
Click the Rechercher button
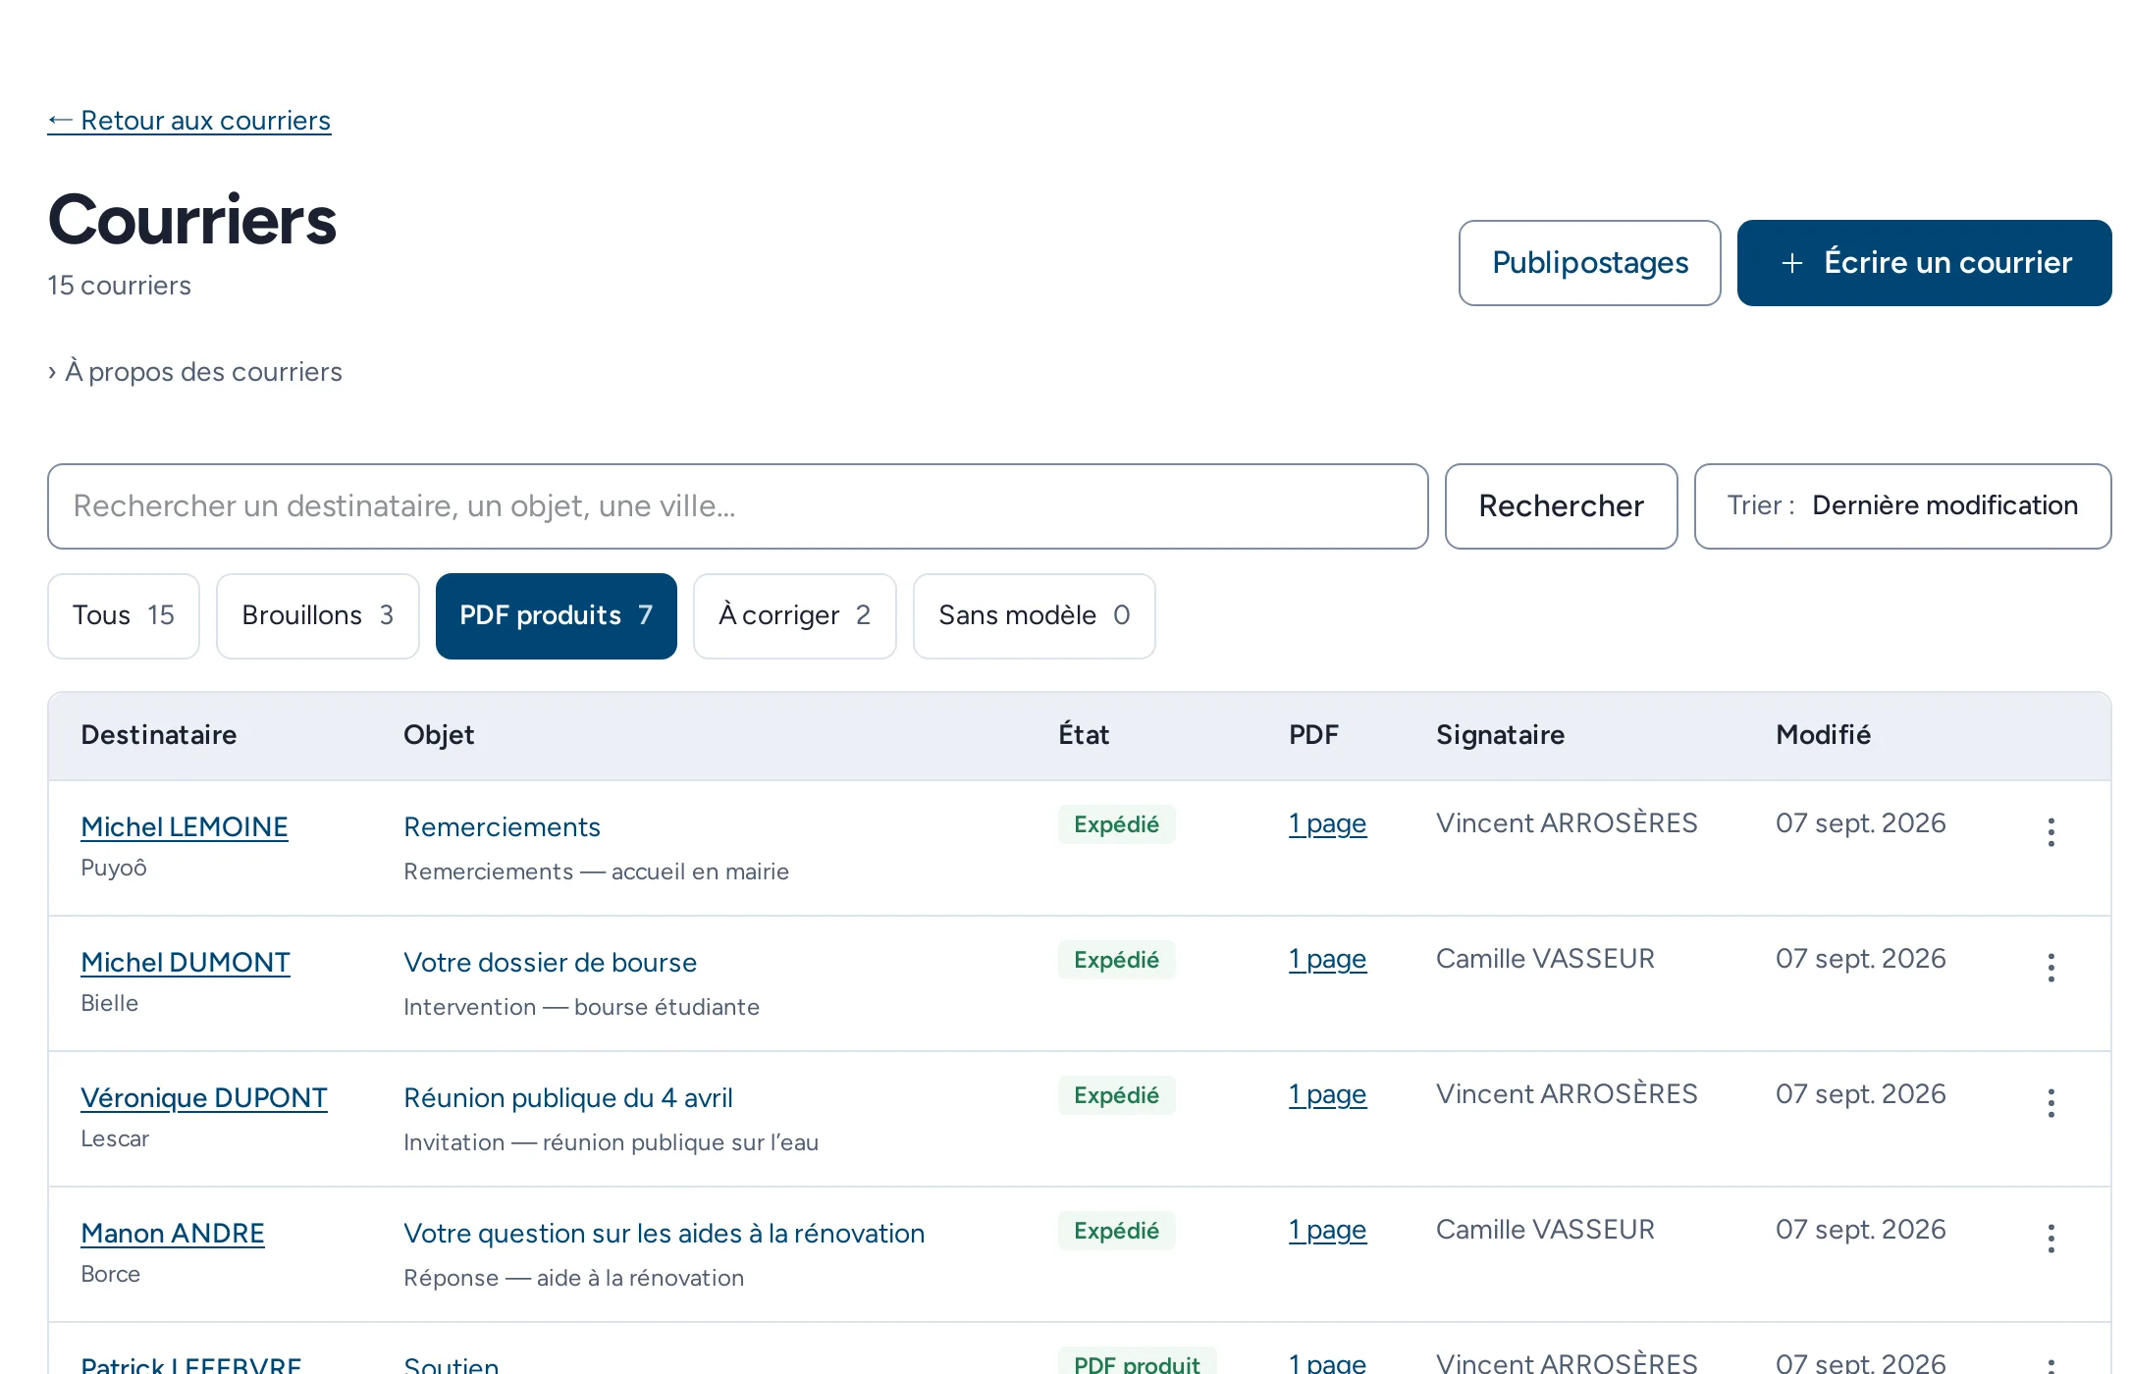[1562, 505]
